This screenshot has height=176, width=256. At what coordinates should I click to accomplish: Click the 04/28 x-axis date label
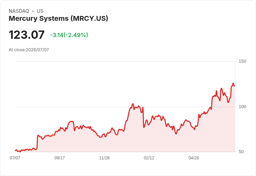click(194, 158)
